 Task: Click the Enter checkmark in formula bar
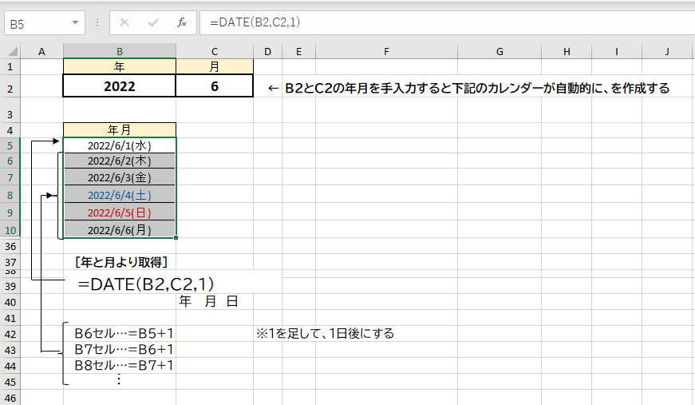(x=153, y=22)
